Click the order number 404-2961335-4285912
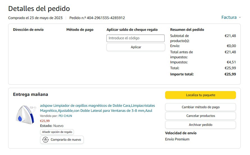Screen dimensions: 250x155 point(106,18)
